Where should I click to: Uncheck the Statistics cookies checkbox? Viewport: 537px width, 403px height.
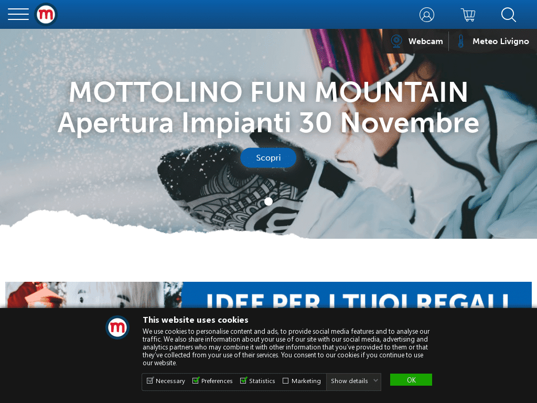click(243, 380)
